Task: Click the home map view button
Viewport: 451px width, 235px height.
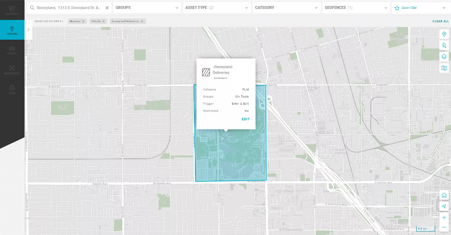Action: pos(444,195)
